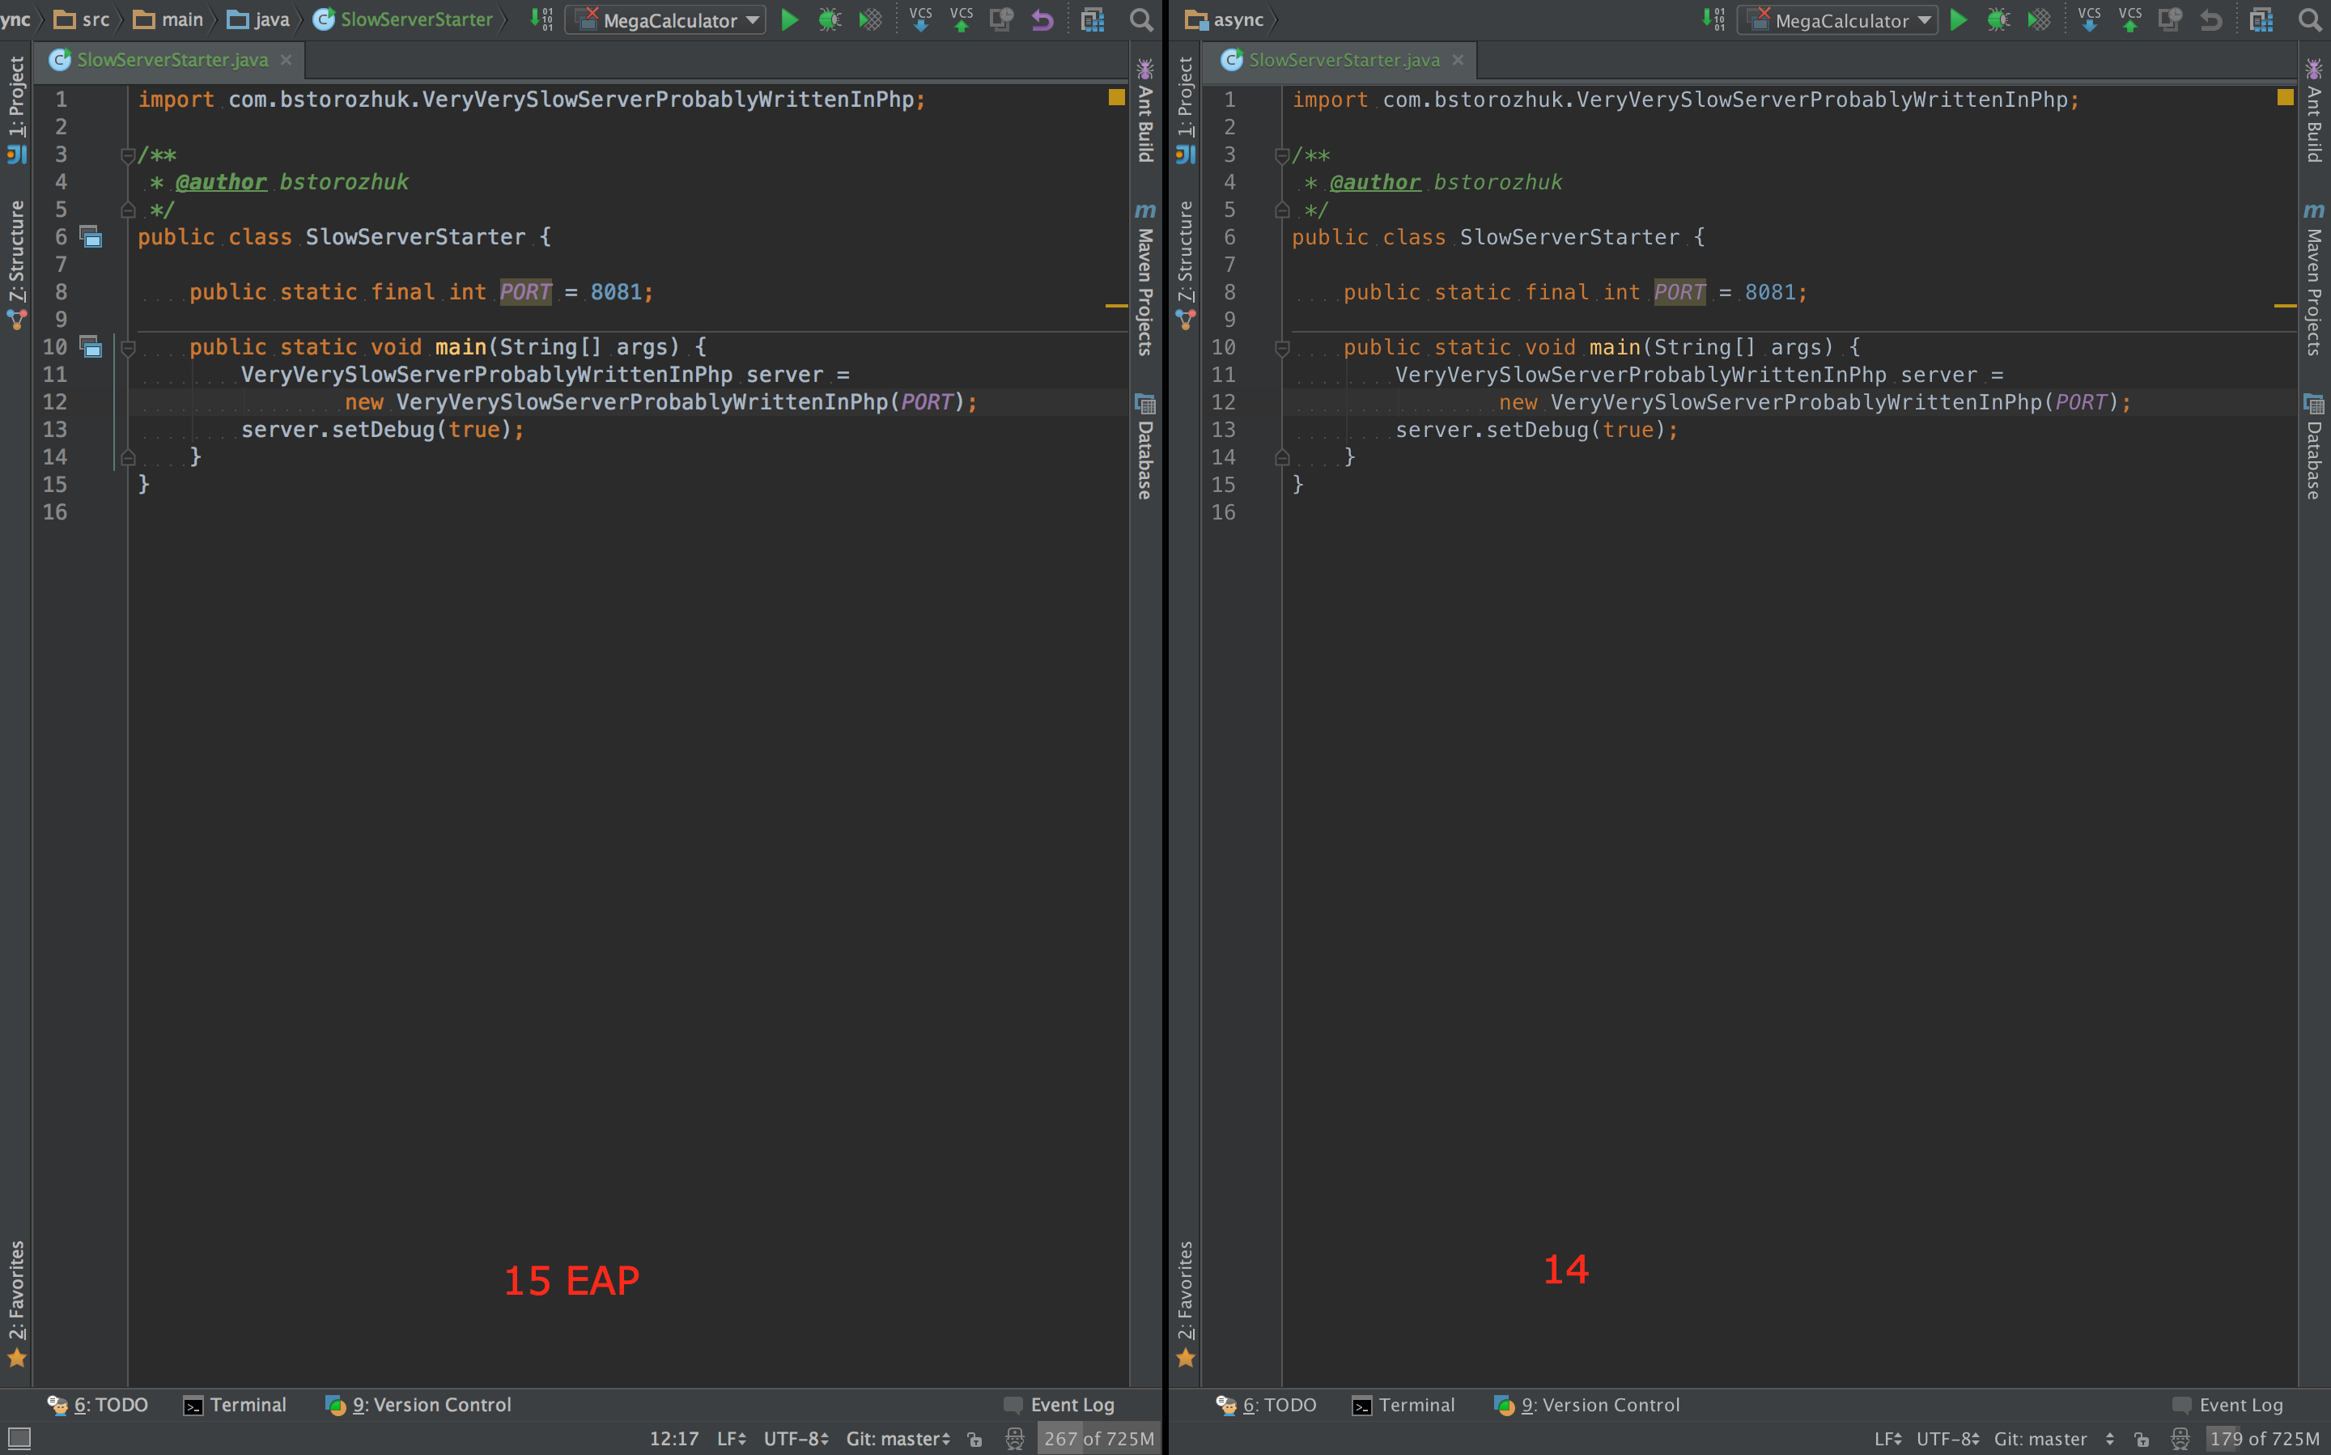Open Git: master branch menu, left status bar

click(x=898, y=1439)
